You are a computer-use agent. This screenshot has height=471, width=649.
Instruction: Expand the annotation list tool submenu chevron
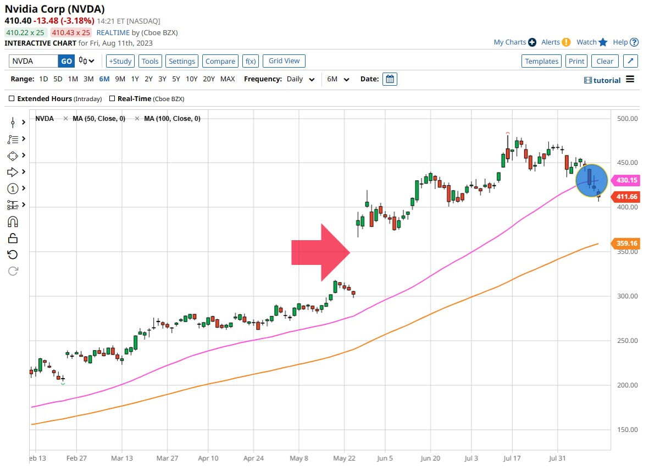[x=24, y=138]
